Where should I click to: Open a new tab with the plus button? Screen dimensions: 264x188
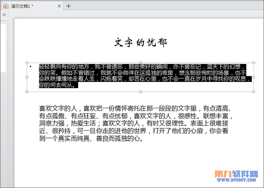pos(68,6)
